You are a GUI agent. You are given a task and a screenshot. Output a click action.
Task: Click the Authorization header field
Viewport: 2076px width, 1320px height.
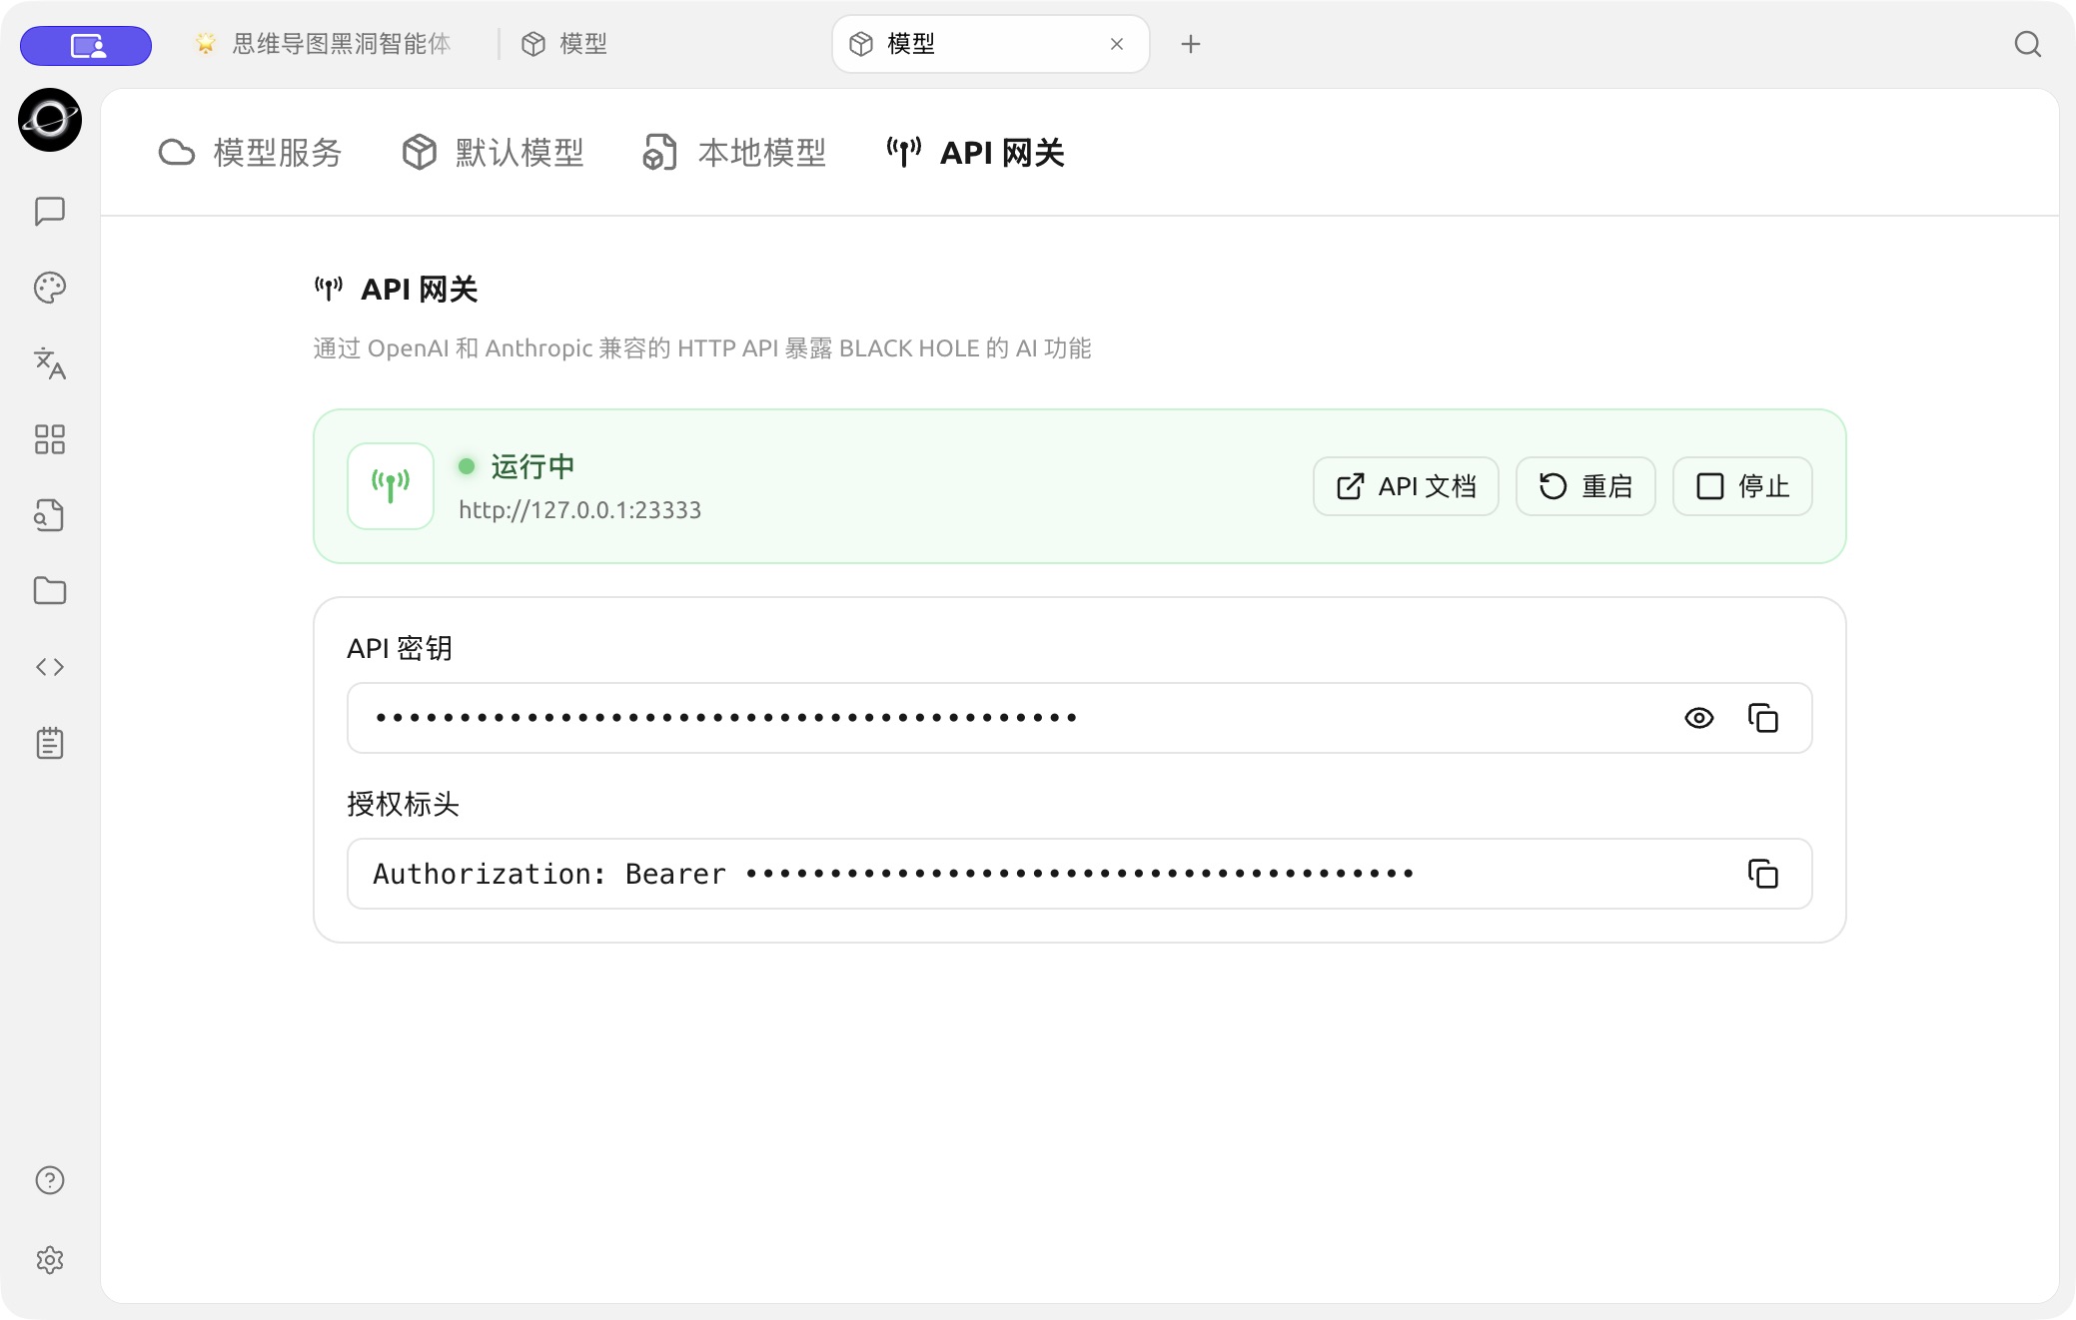[1079, 874]
